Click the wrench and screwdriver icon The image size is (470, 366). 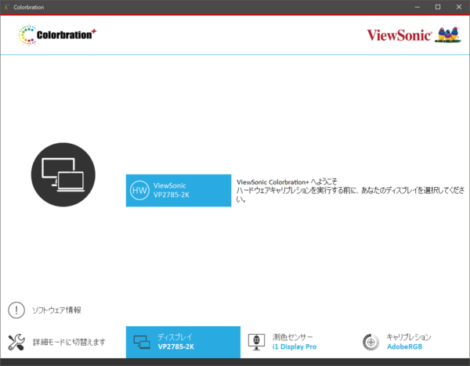tap(16, 342)
